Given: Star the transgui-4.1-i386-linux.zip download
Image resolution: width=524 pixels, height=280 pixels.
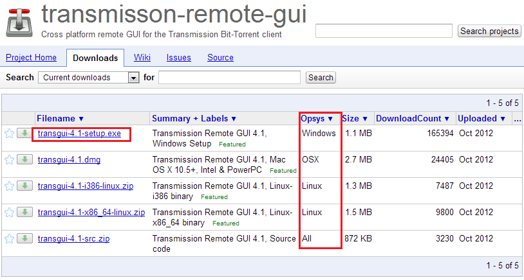Looking at the screenshot, I should 9,186.
